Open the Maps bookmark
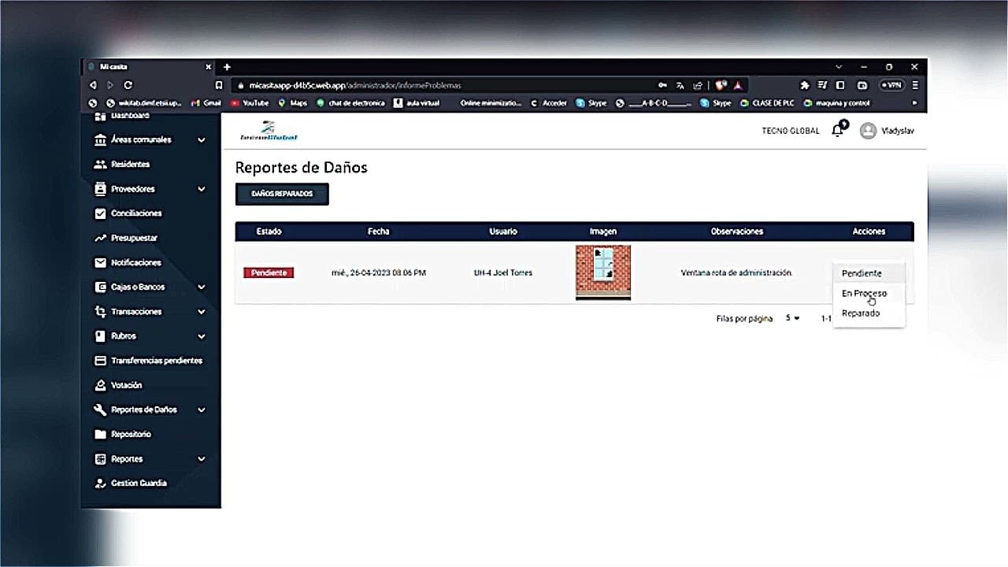 (292, 103)
